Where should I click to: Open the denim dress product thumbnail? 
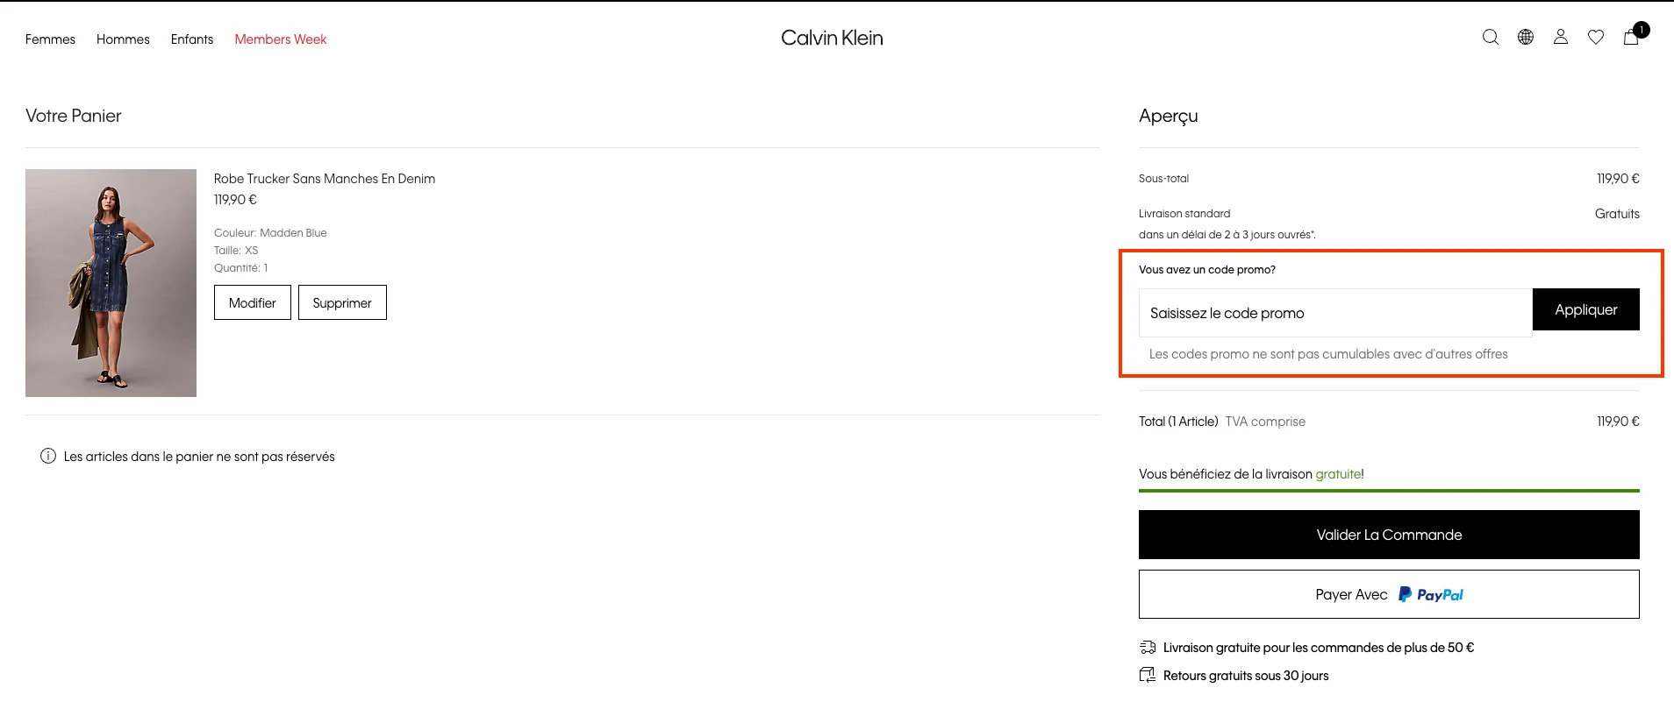click(x=111, y=283)
